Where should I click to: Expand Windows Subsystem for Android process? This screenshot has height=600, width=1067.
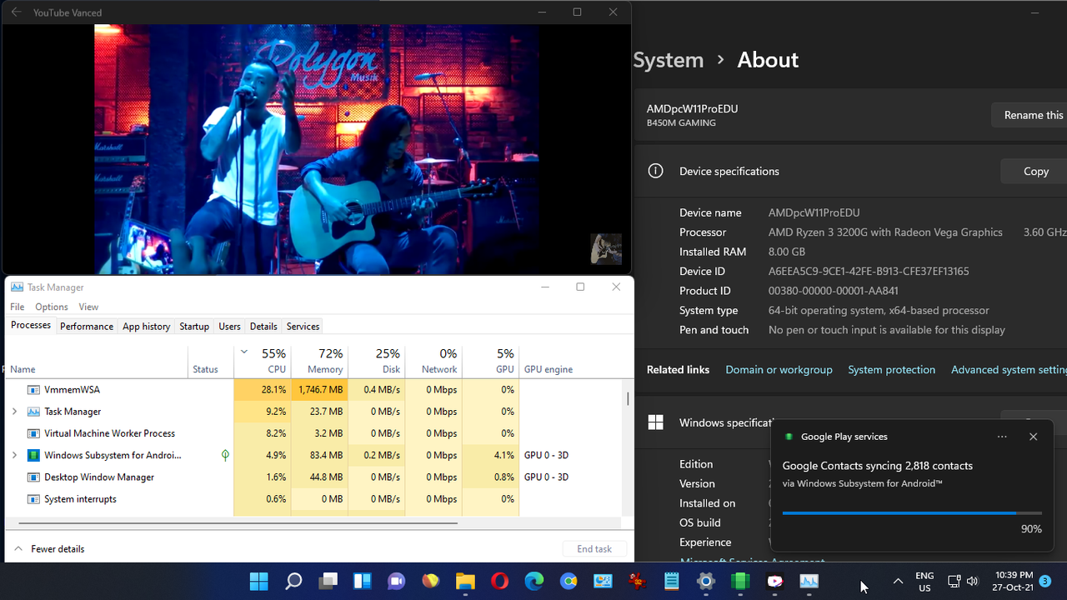click(14, 455)
